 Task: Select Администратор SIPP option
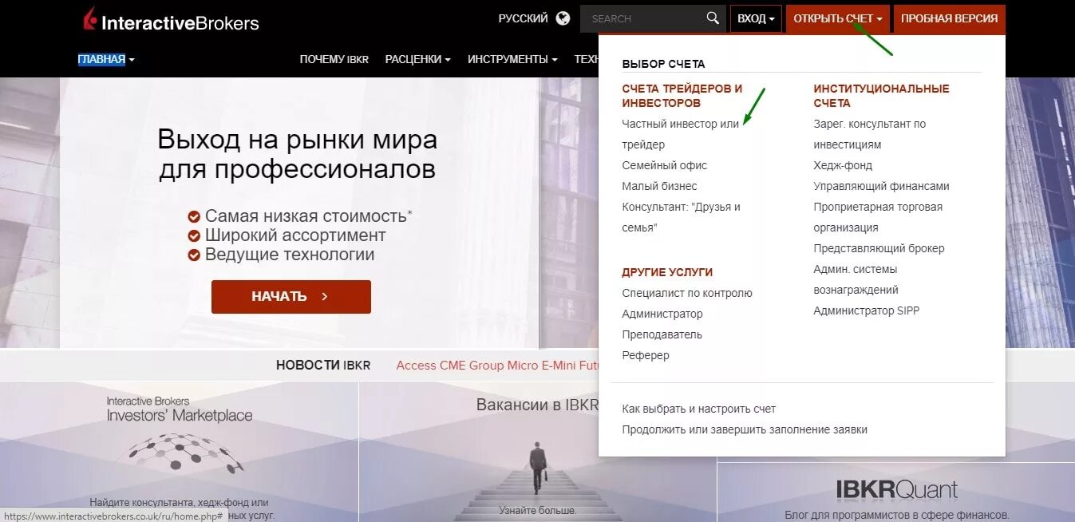click(x=867, y=310)
